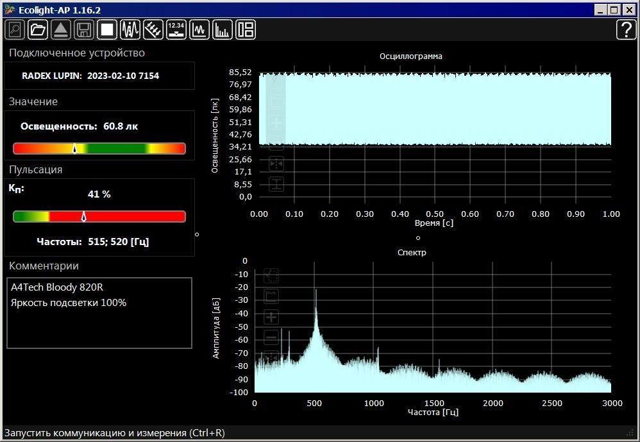This screenshot has height=442, width=640.
Task: Click the status bar text "Запустить коммуникацию и измерения"
Action: point(115,432)
